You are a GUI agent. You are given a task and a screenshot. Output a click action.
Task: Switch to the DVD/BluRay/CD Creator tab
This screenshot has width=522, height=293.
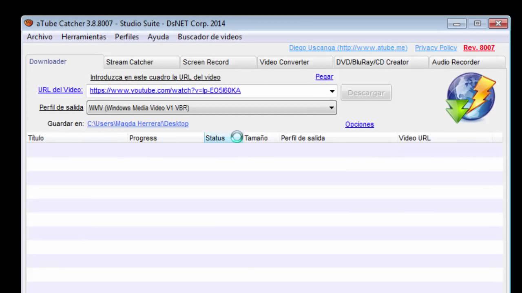(381, 62)
